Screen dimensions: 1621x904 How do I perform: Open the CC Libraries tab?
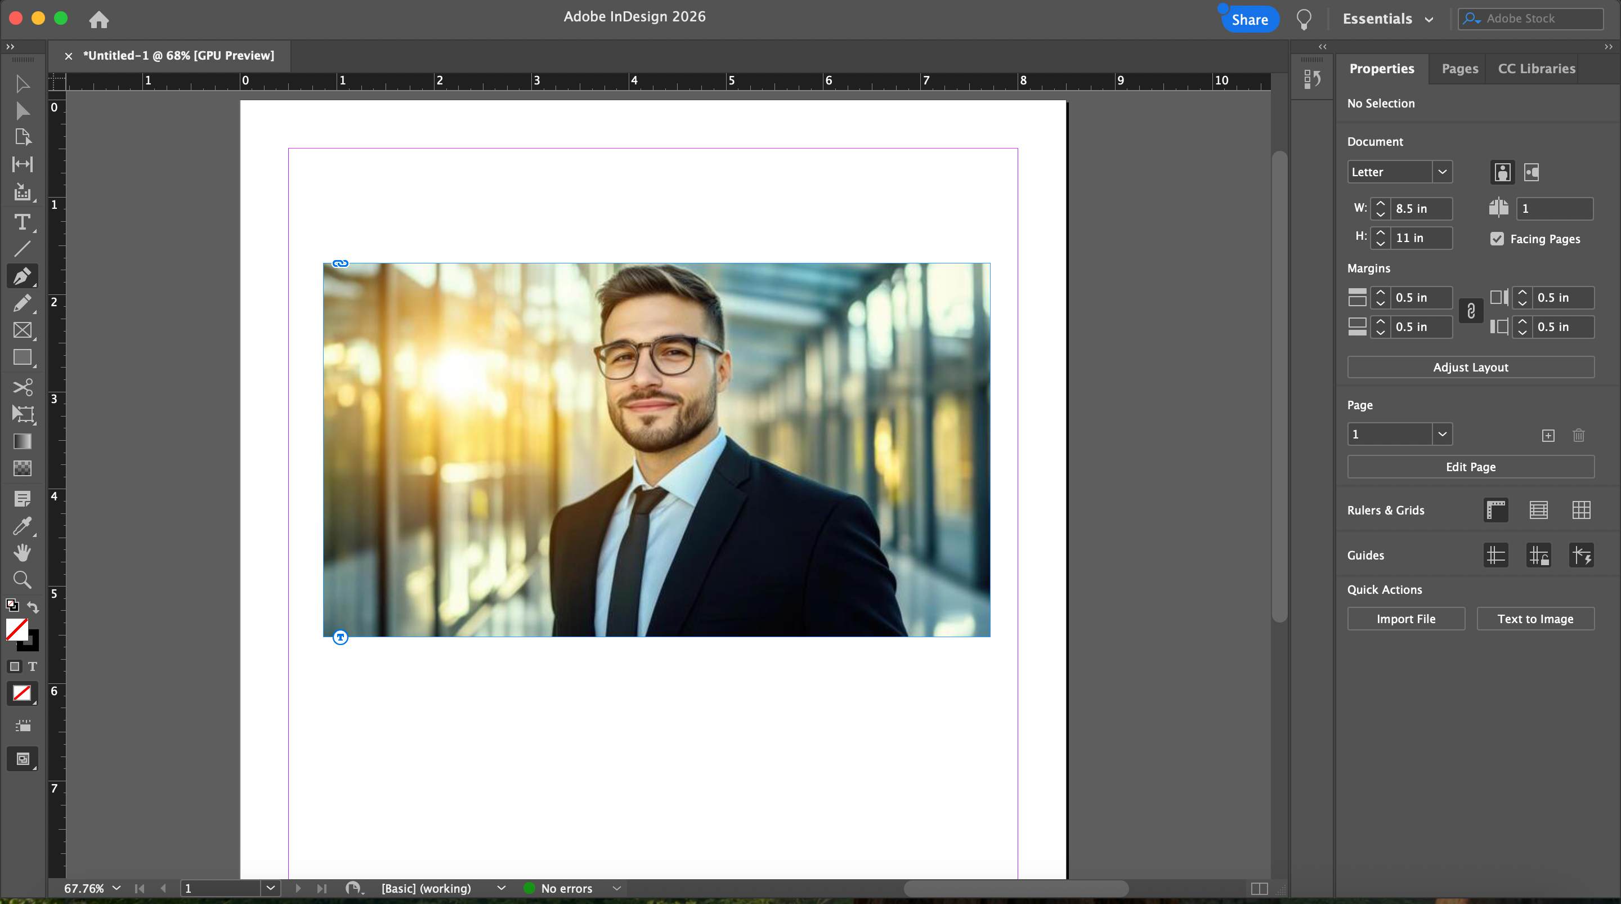coord(1536,69)
